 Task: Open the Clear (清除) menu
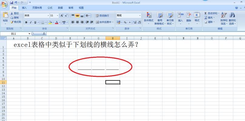210,22
